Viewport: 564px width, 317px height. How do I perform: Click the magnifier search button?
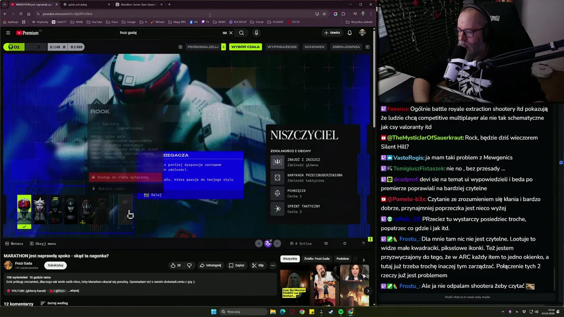point(241,33)
